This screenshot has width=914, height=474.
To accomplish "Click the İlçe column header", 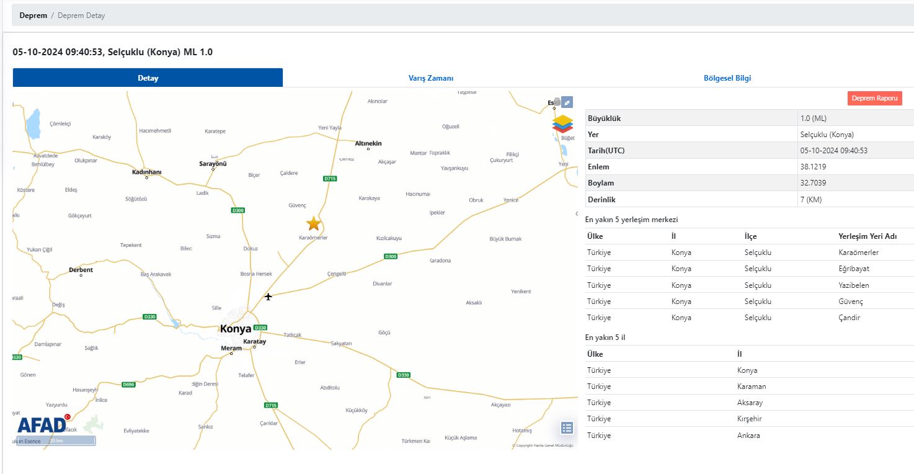I will [750, 236].
